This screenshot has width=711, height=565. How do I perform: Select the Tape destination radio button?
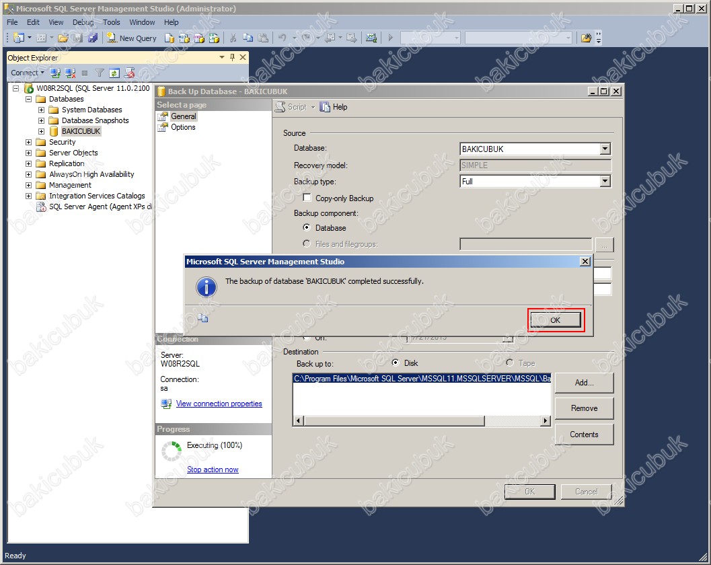[x=510, y=363]
